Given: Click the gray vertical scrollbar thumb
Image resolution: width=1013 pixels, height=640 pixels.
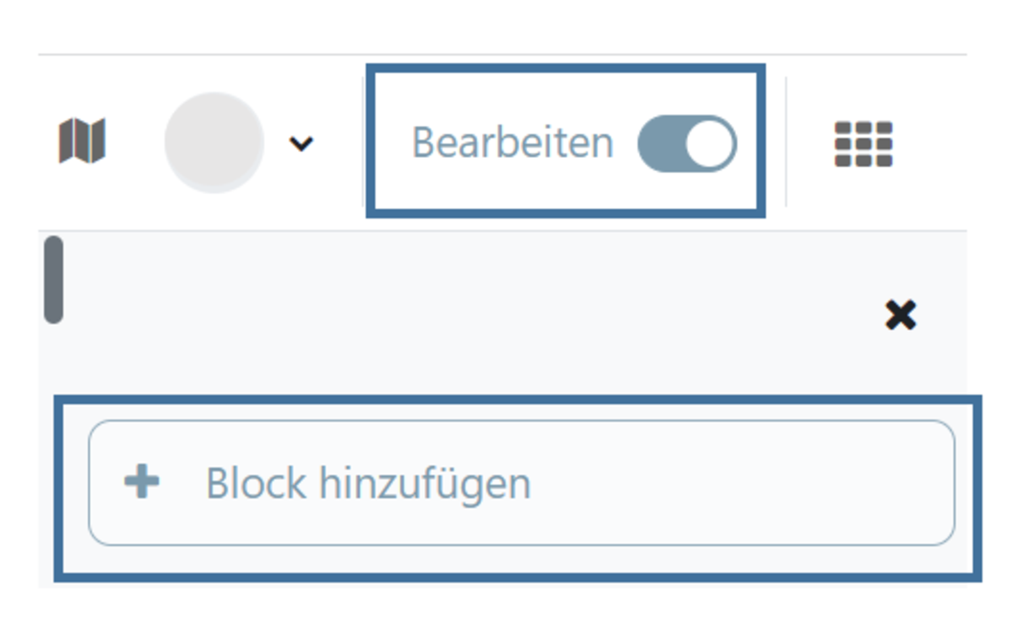Looking at the screenshot, I should (x=53, y=279).
